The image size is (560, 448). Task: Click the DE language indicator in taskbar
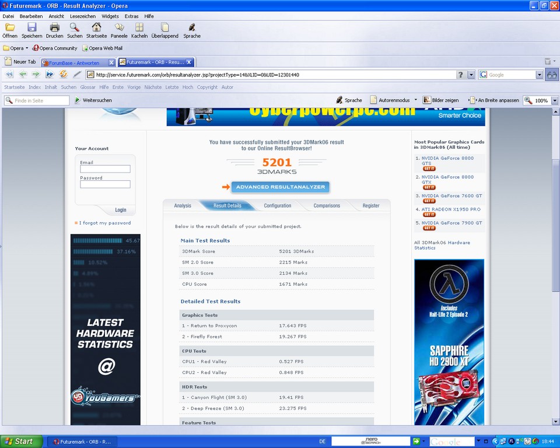point(322,442)
